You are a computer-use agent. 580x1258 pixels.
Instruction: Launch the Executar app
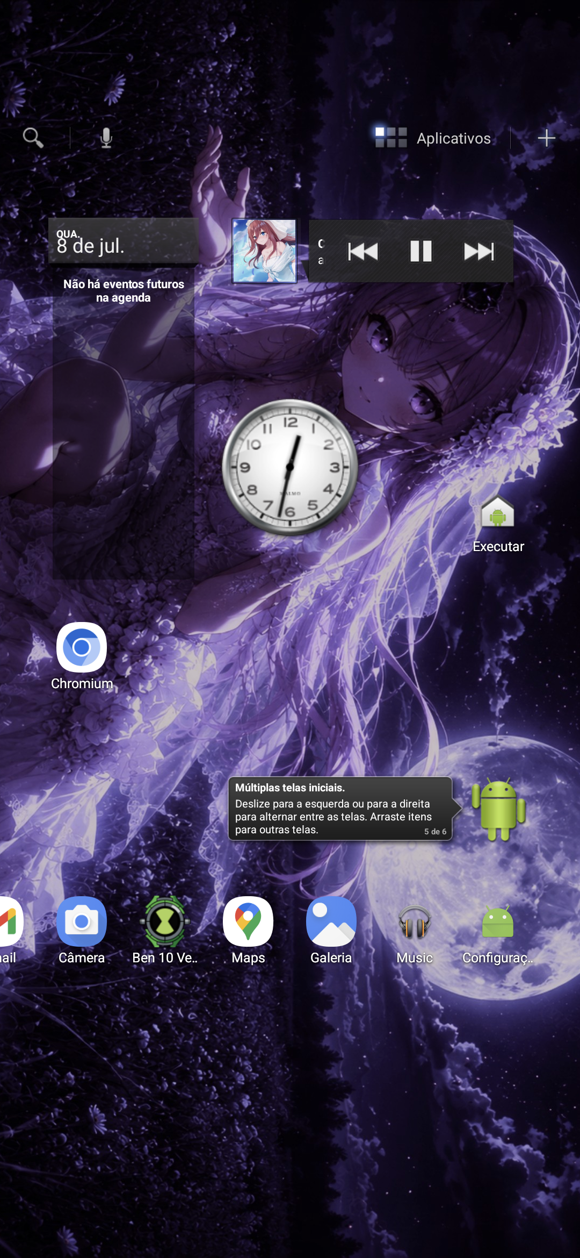(x=498, y=524)
